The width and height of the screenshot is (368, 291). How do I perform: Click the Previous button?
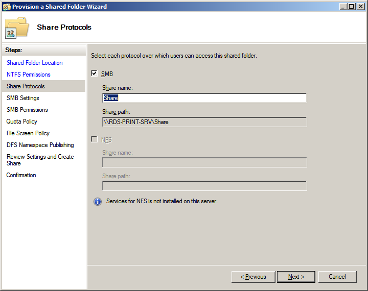pos(253,277)
